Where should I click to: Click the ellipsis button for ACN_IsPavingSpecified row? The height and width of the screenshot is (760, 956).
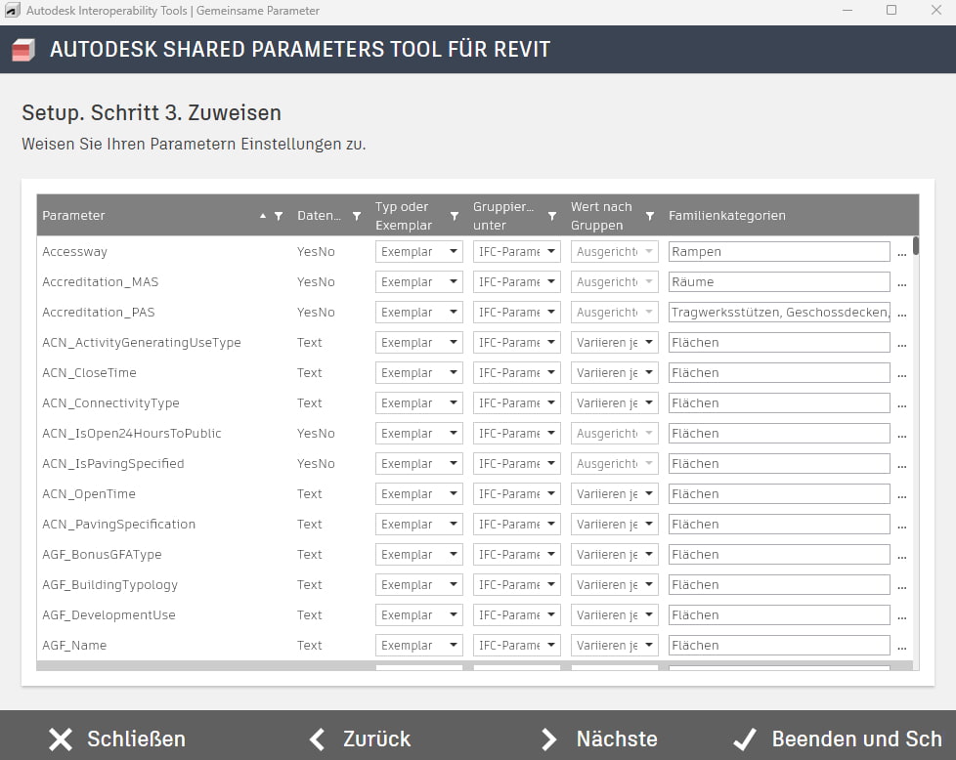(902, 466)
